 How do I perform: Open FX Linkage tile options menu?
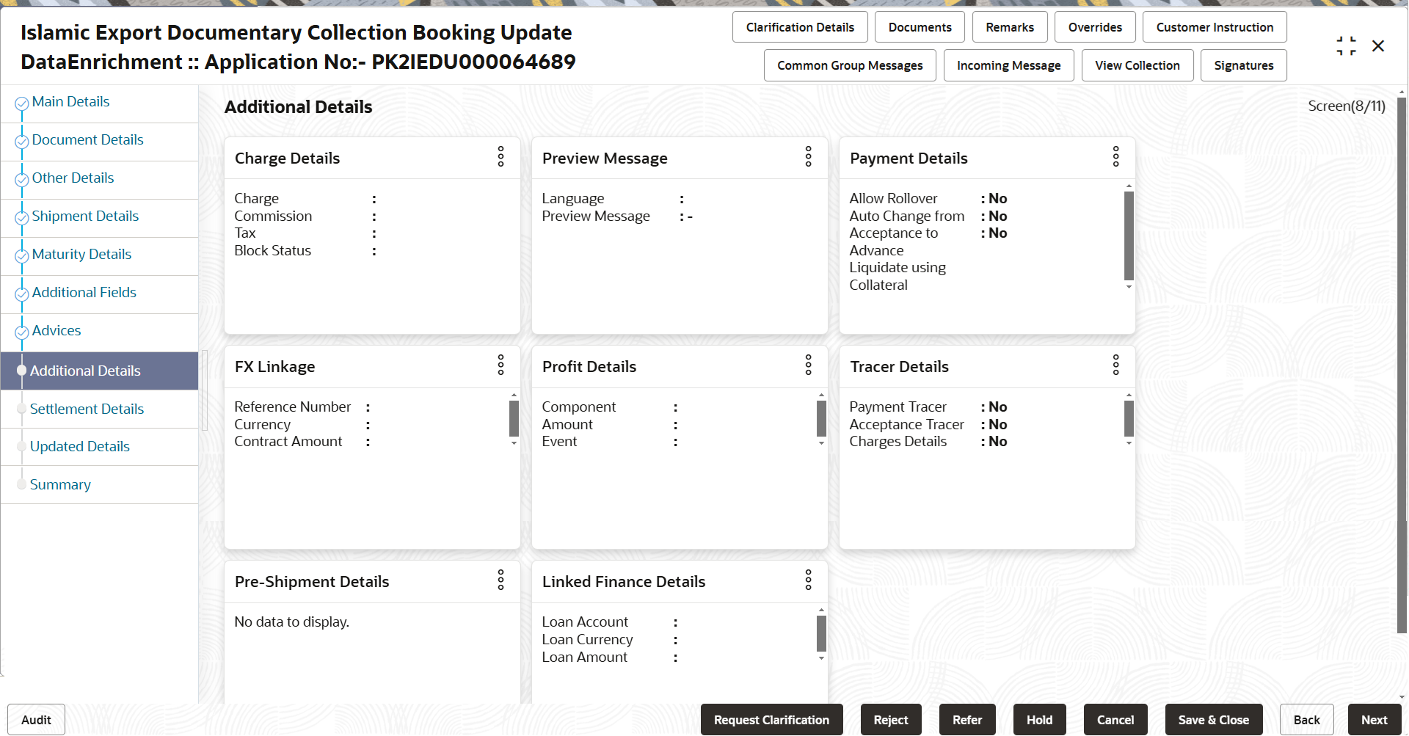[500, 365]
